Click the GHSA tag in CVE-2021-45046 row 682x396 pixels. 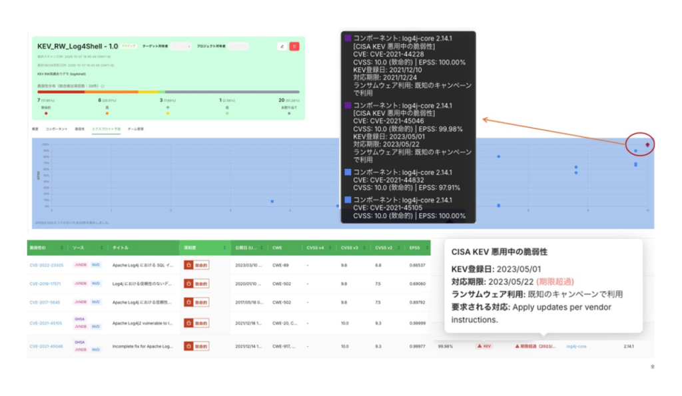click(80, 343)
